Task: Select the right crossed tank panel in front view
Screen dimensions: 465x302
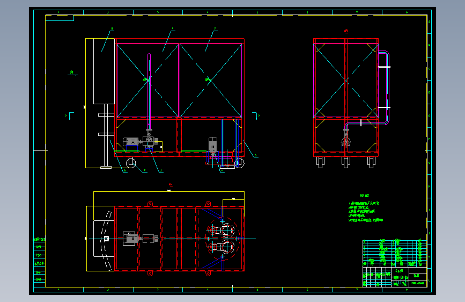Action: pos(211,81)
